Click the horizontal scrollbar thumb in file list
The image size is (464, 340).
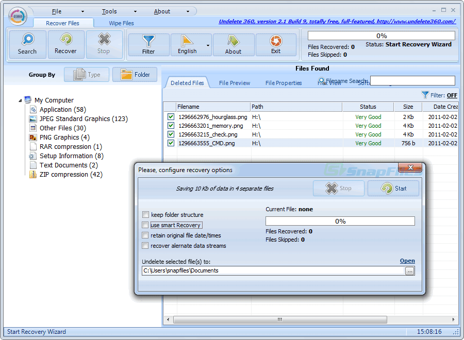(x=280, y=319)
